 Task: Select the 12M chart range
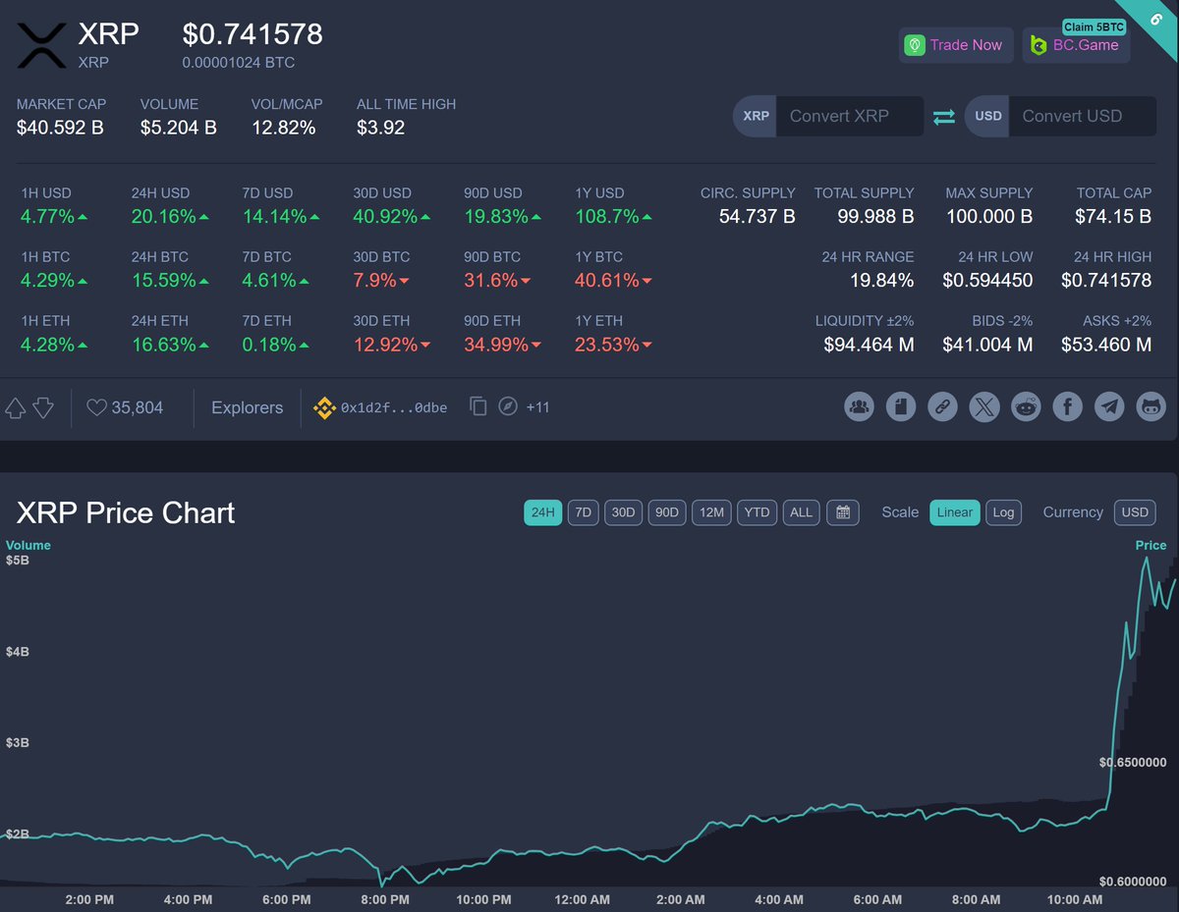pyautogui.click(x=712, y=512)
